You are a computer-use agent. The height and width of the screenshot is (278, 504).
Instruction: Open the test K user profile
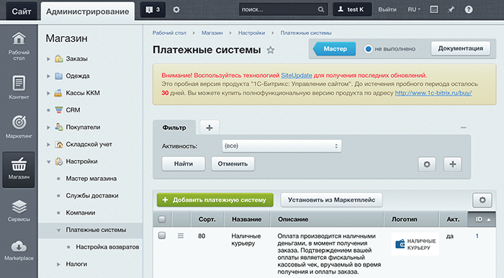click(352, 9)
